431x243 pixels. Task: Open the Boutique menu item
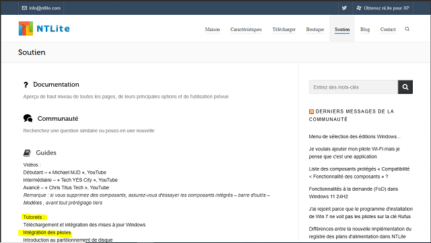[x=315, y=30]
